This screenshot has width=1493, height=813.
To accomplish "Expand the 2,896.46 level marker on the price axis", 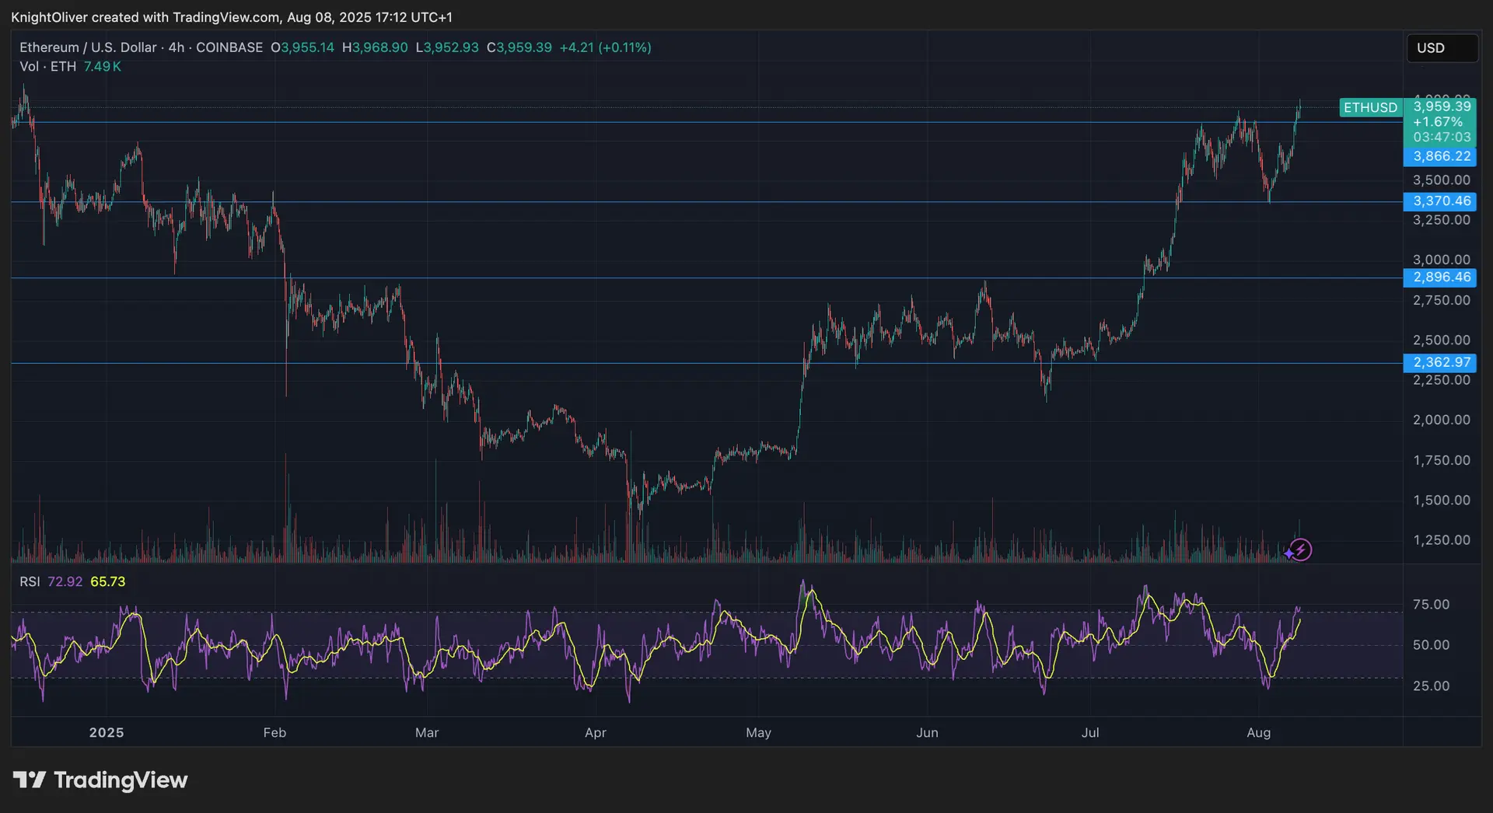I will click(1441, 277).
